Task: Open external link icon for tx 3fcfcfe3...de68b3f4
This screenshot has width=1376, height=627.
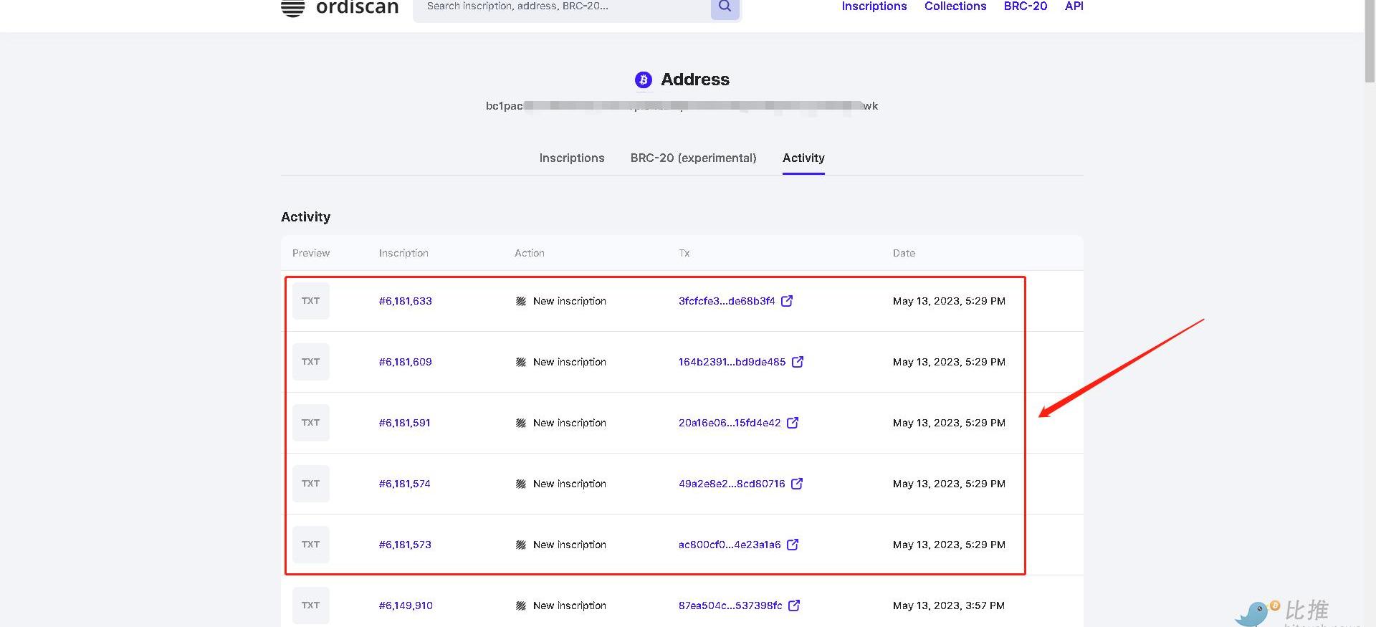Action: click(787, 301)
